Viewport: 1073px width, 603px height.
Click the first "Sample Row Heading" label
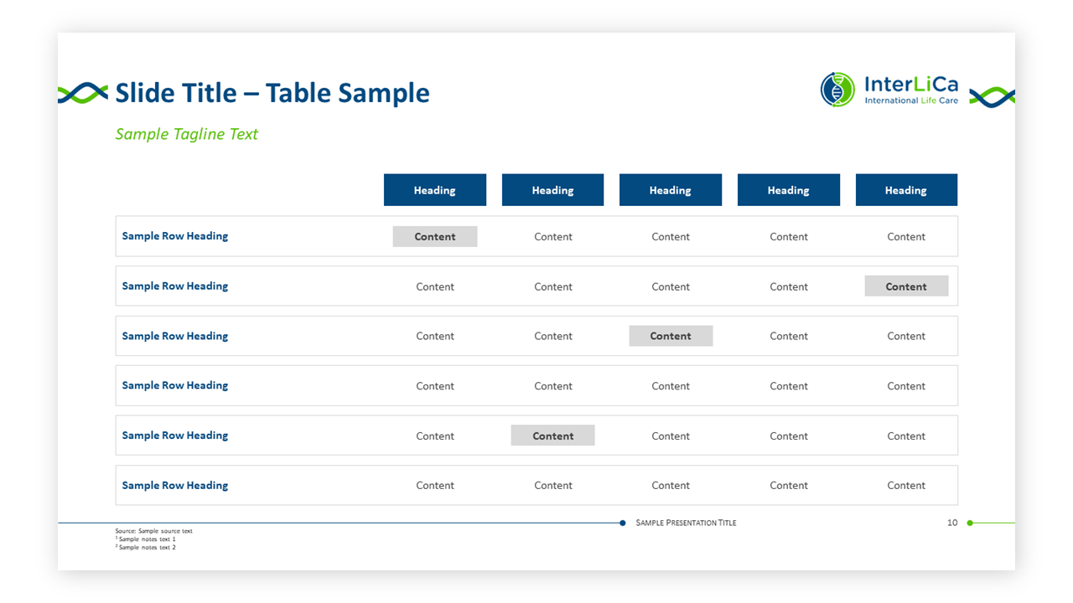(175, 236)
